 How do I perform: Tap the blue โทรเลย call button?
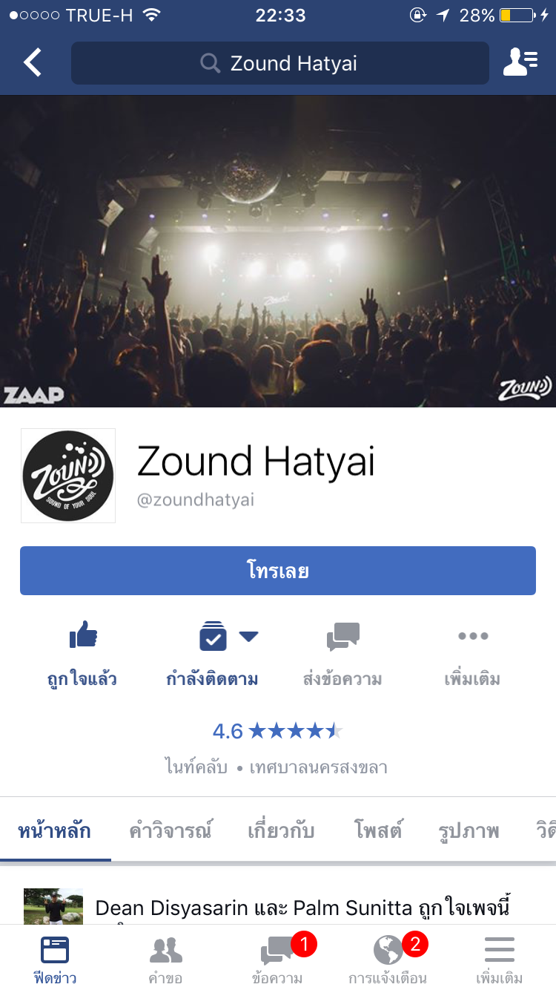(x=278, y=571)
